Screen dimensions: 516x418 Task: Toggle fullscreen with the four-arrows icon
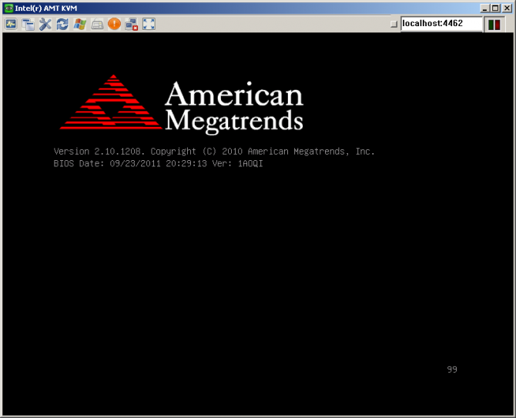(x=149, y=24)
